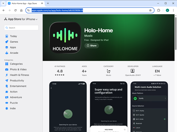This screenshot has width=177, height=132.
Task: Bookmark this page with the star icon
Action: (150, 10)
